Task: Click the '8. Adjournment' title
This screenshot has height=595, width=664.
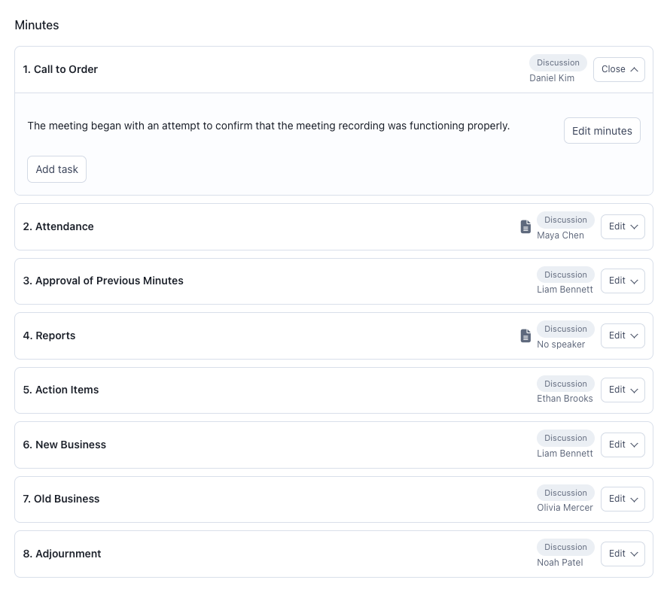Action: [62, 554]
